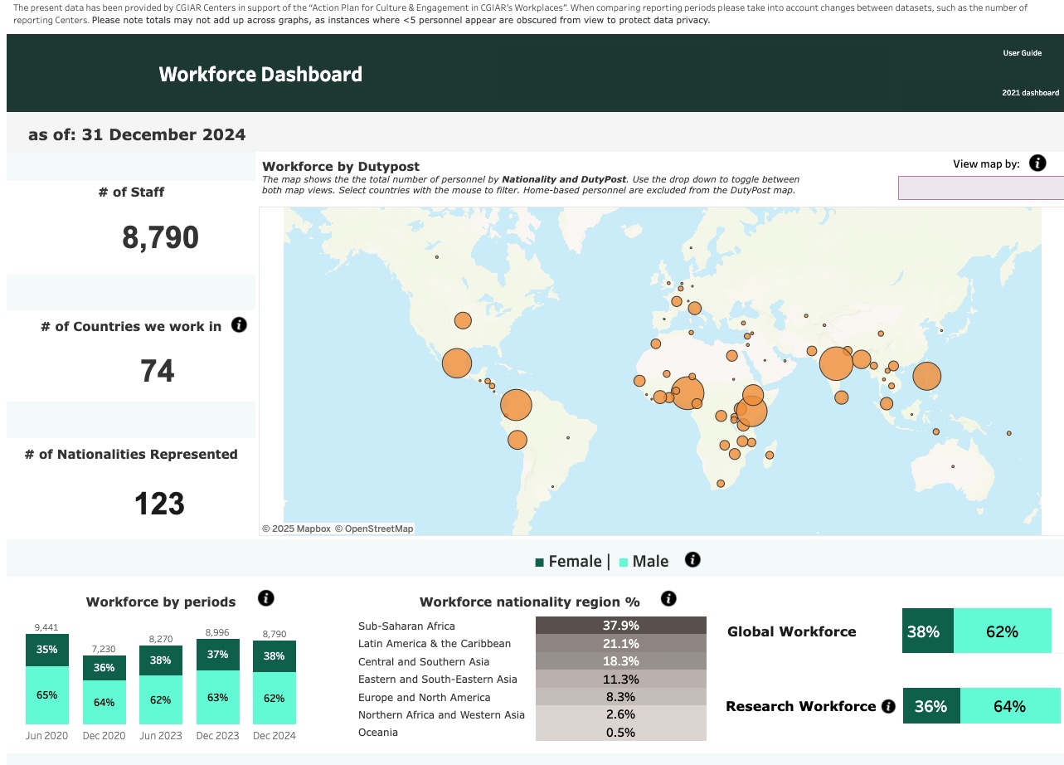
Task: Click info icon beside Female Male legend
Action: (x=692, y=560)
